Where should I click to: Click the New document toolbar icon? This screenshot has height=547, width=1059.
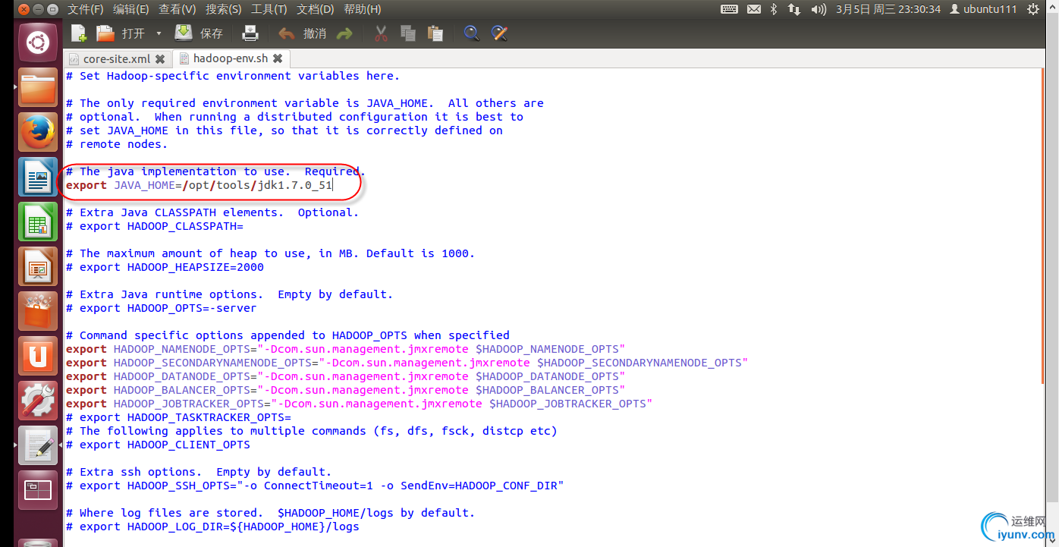pos(79,33)
